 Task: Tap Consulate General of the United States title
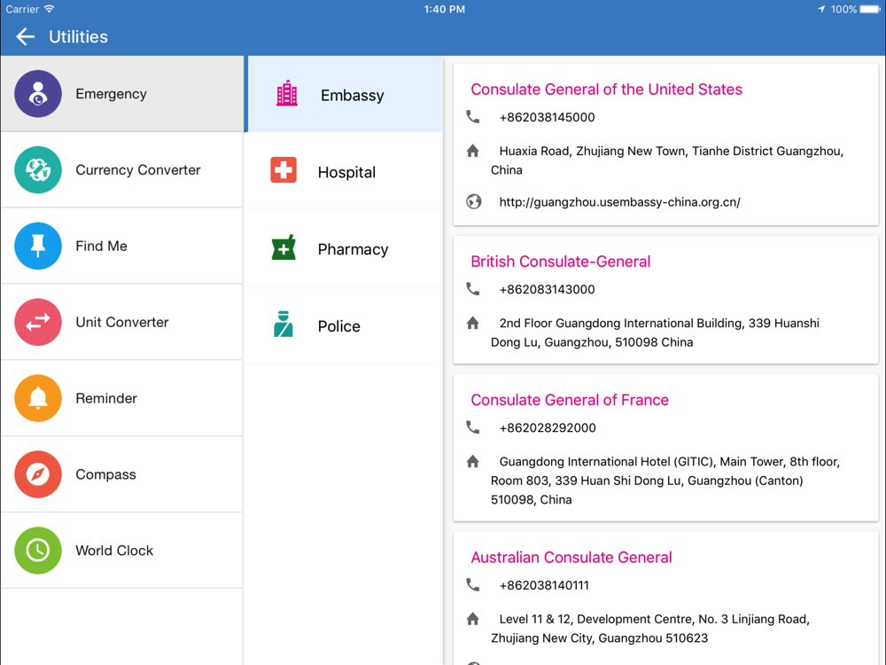pos(606,90)
